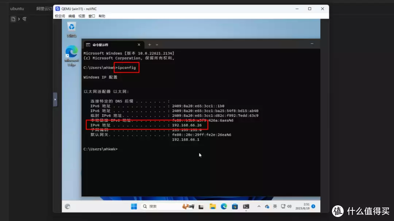Open the volume tray icon
The height and width of the screenshot is (221, 394).
click(289, 206)
